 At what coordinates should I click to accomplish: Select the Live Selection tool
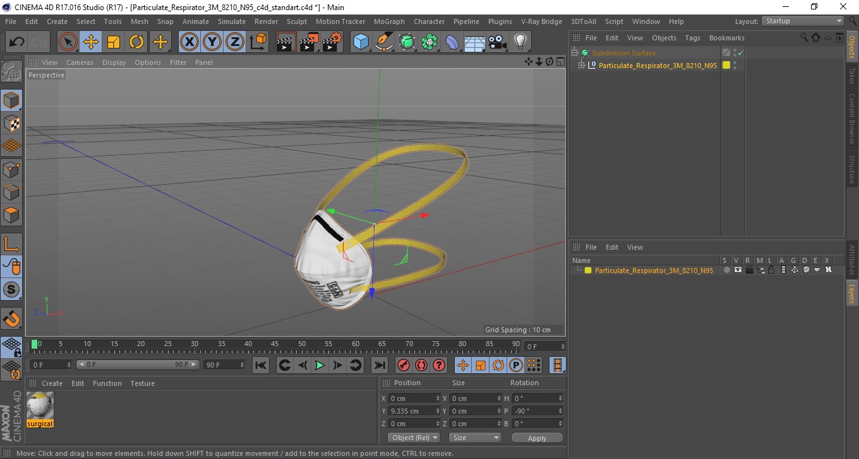[68, 42]
